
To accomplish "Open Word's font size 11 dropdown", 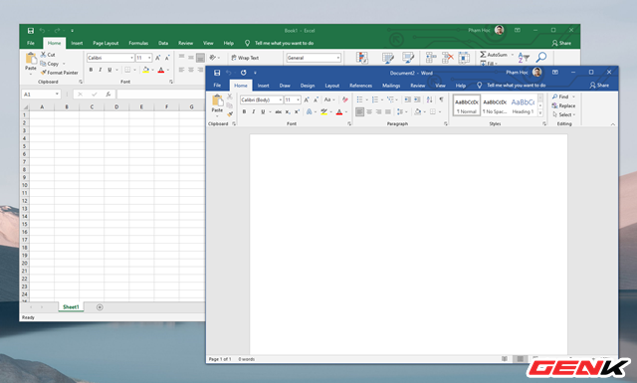I will pos(299,99).
